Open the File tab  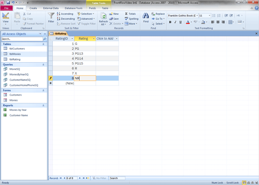click(x=6, y=8)
